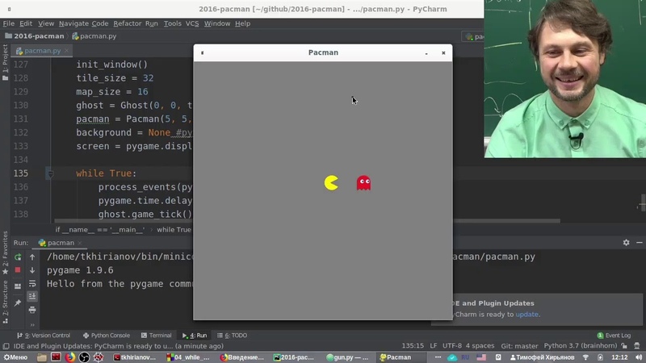Switch to 4: Run tool window button
Viewport: 646px width, 363px height.
click(x=195, y=336)
